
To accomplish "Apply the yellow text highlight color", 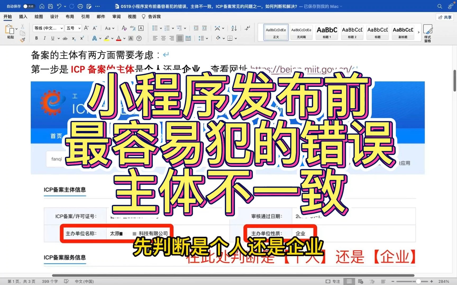I will [107, 38].
